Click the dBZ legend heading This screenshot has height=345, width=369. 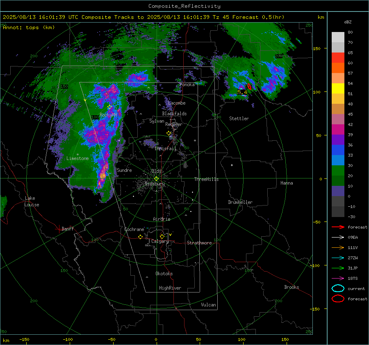[348, 22]
